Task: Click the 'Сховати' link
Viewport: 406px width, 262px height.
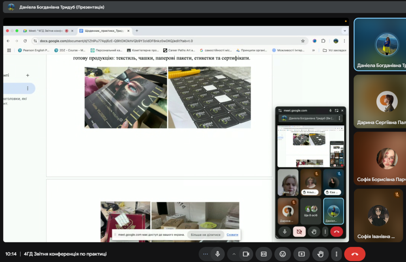Action: coord(232,235)
